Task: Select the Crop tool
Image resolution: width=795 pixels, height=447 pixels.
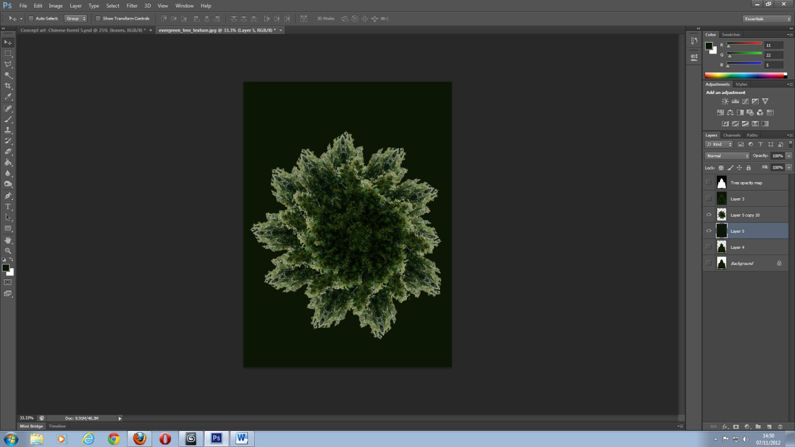Action: [8, 85]
